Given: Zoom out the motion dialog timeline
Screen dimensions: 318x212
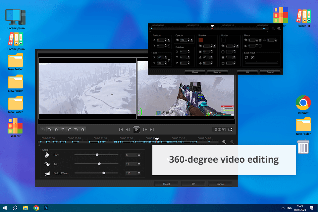Looking at the screenshot, I should 273,28.
